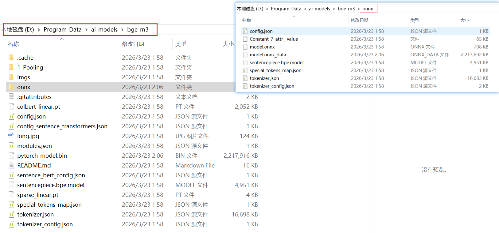The width and height of the screenshot is (499, 233).
Task: Click bge-m3 breadcrumb in left window
Action: [138, 29]
